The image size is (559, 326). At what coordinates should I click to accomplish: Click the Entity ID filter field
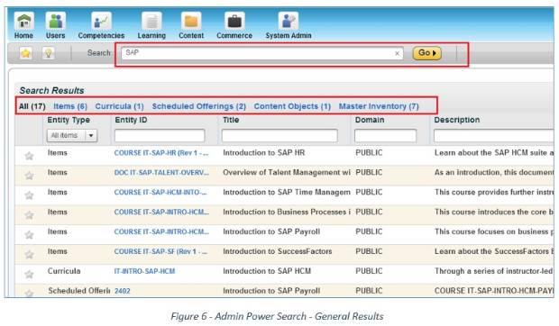click(x=160, y=136)
